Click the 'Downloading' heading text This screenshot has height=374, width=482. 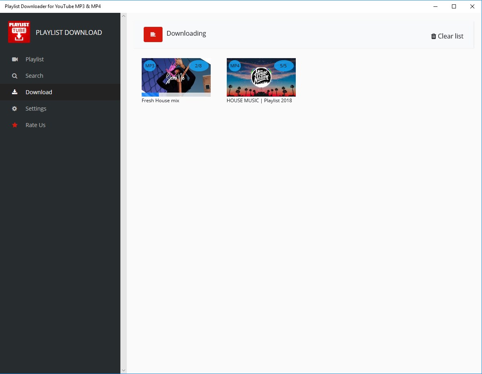(x=186, y=34)
